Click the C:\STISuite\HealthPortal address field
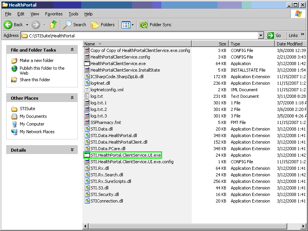 pos(139,35)
